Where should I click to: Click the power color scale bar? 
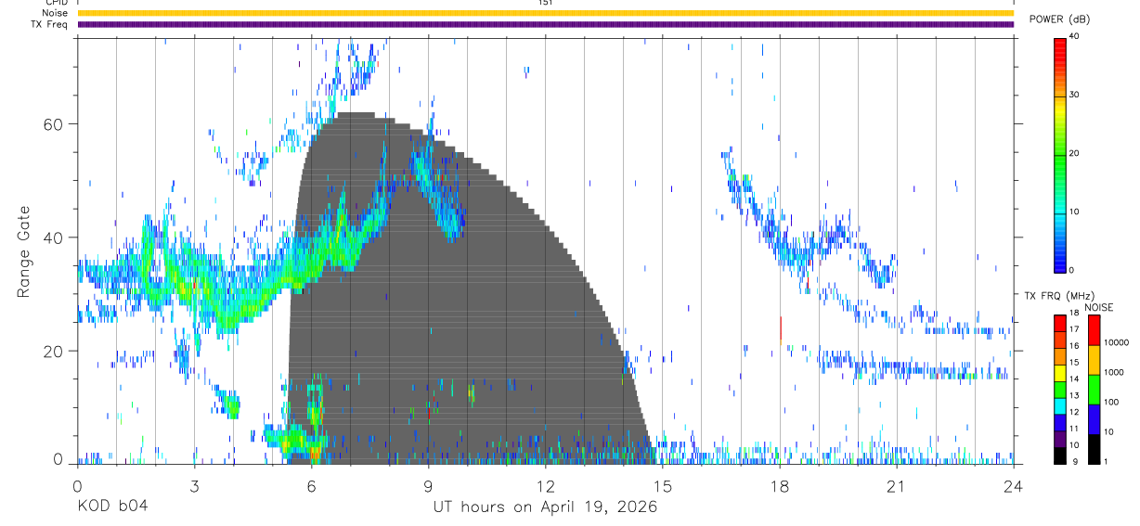click(1059, 154)
